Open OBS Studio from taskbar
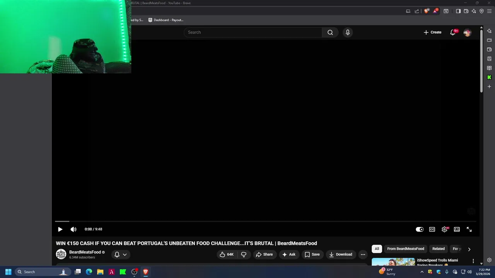Viewport: 495px width, 278px height. click(134, 272)
